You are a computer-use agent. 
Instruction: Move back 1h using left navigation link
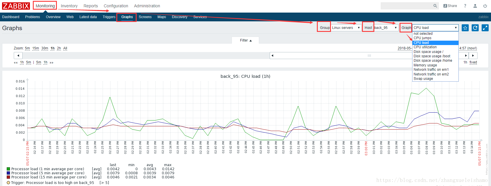22,62
